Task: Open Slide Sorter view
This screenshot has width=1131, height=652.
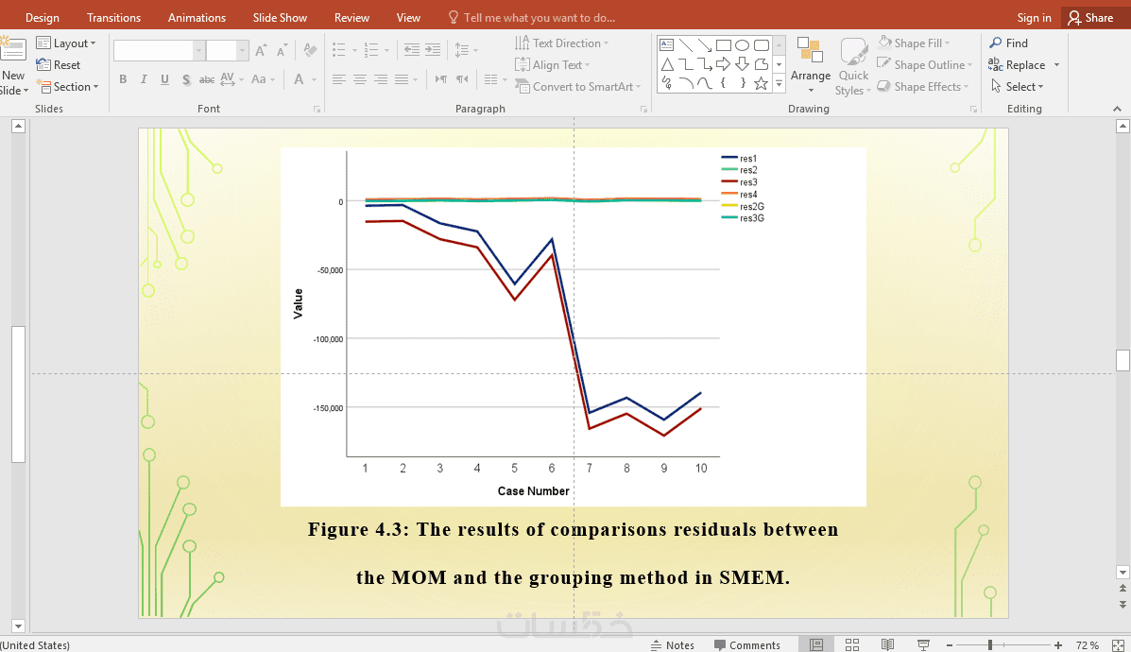Action: tap(852, 644)
